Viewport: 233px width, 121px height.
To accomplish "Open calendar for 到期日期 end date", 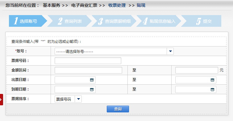I will (213, 89).
